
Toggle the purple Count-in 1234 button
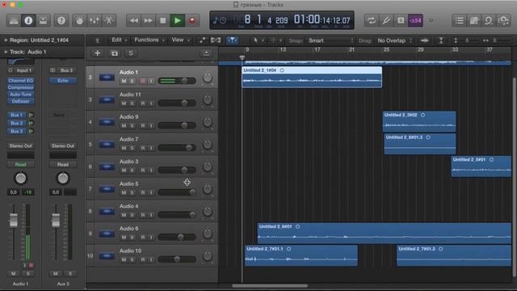415,21
